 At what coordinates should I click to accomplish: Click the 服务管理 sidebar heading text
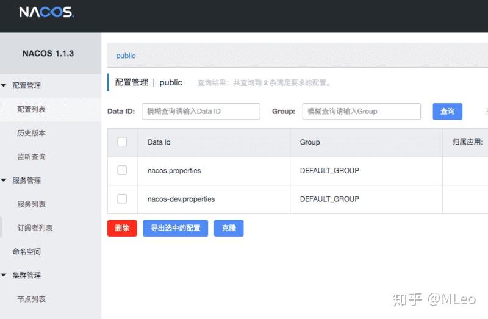(27, 181)
